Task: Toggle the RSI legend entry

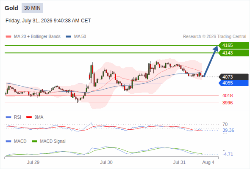Action: point(14,117)
